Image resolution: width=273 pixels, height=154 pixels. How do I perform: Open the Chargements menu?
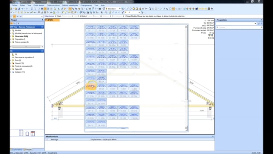click(x=86, y=6)
